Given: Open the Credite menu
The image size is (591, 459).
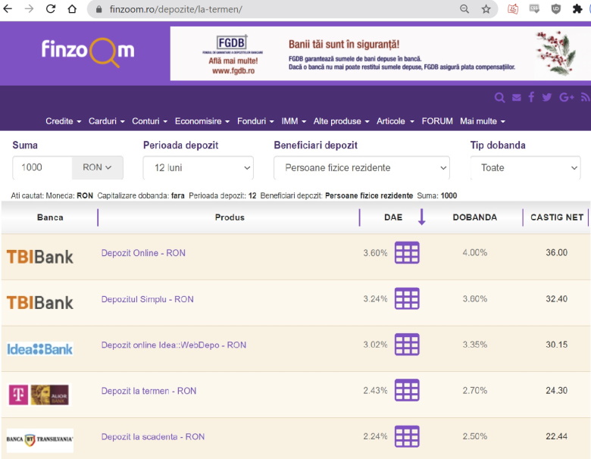Looking at the screenshot, I should [63, 121].
